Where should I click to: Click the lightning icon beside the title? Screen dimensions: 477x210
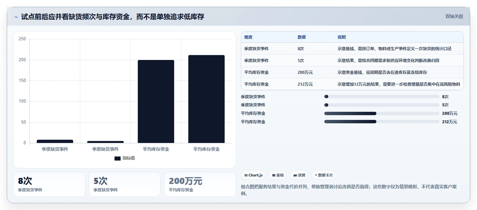coord(16,17)
